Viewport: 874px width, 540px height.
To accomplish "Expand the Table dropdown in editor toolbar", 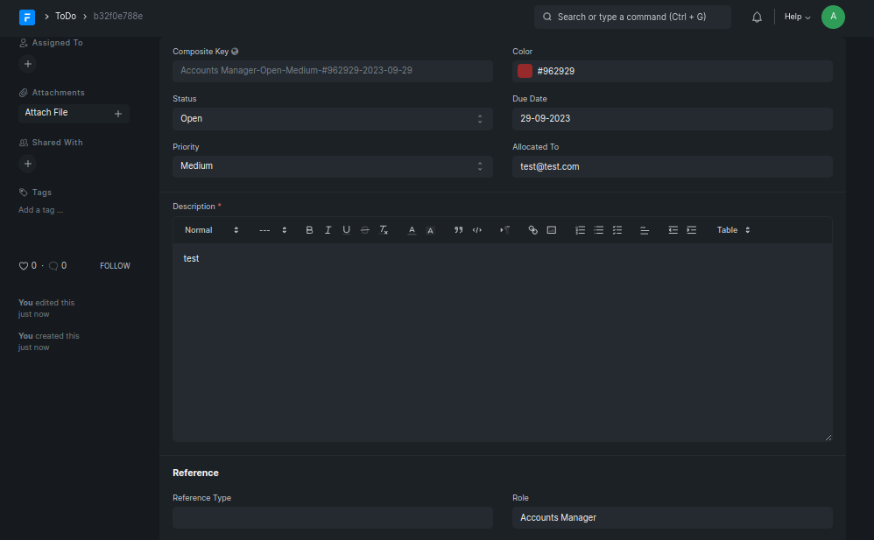I will [733, 230].
